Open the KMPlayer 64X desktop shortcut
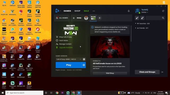This screenshot has height=95, width=170. coord(21,84)
